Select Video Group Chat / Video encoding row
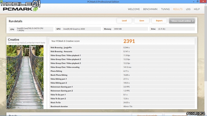Screen dimensions: 207x116 122,67
